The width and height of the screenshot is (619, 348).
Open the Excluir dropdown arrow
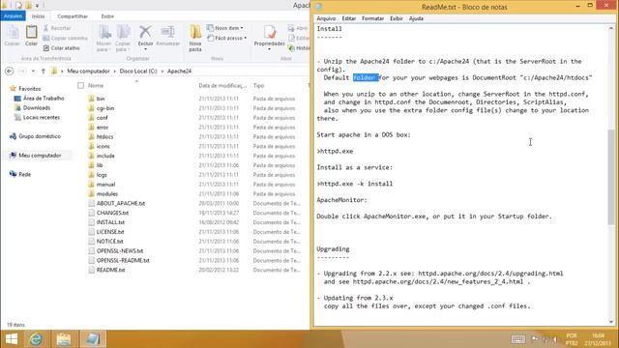[x=145, y=49]
